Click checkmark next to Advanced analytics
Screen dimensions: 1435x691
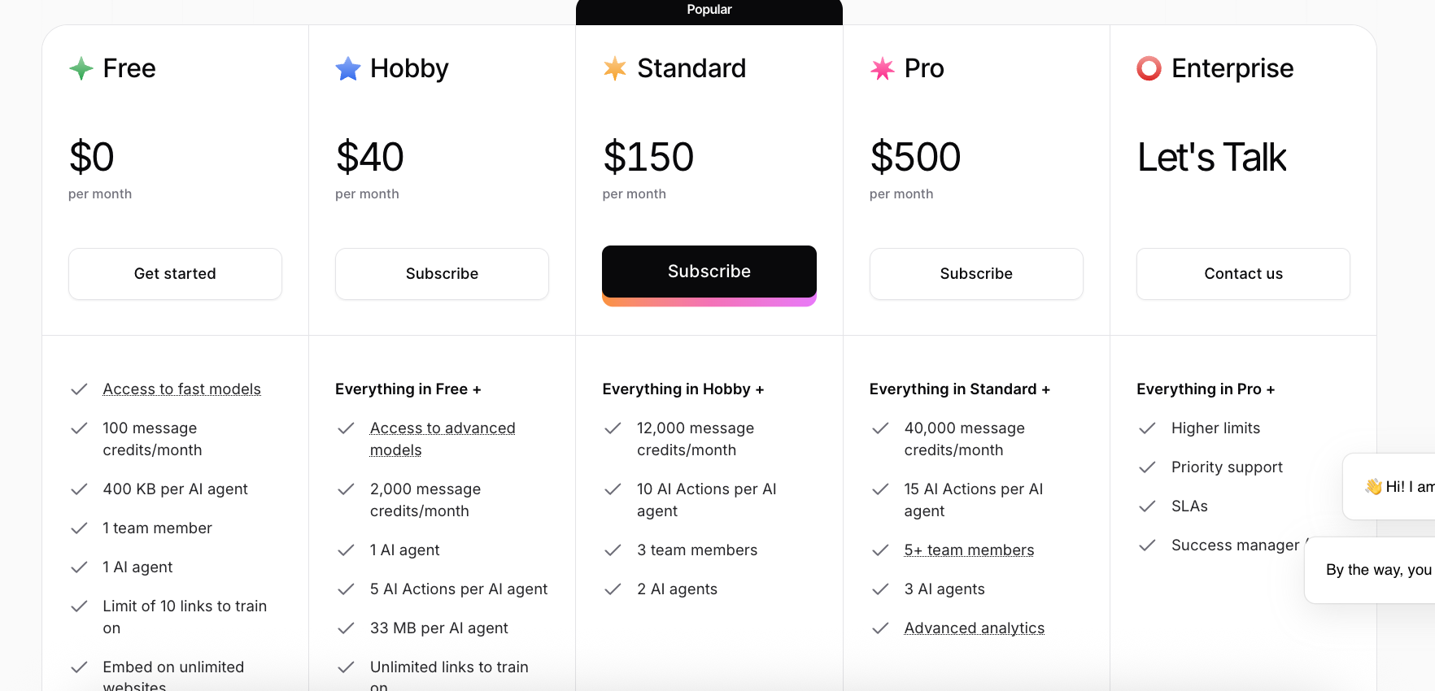click(x=880, y=628)
